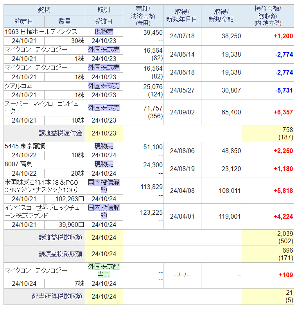The image size is (298, 310).
Task: Click the -5,731 loss value
Action: tap(284, 90)
